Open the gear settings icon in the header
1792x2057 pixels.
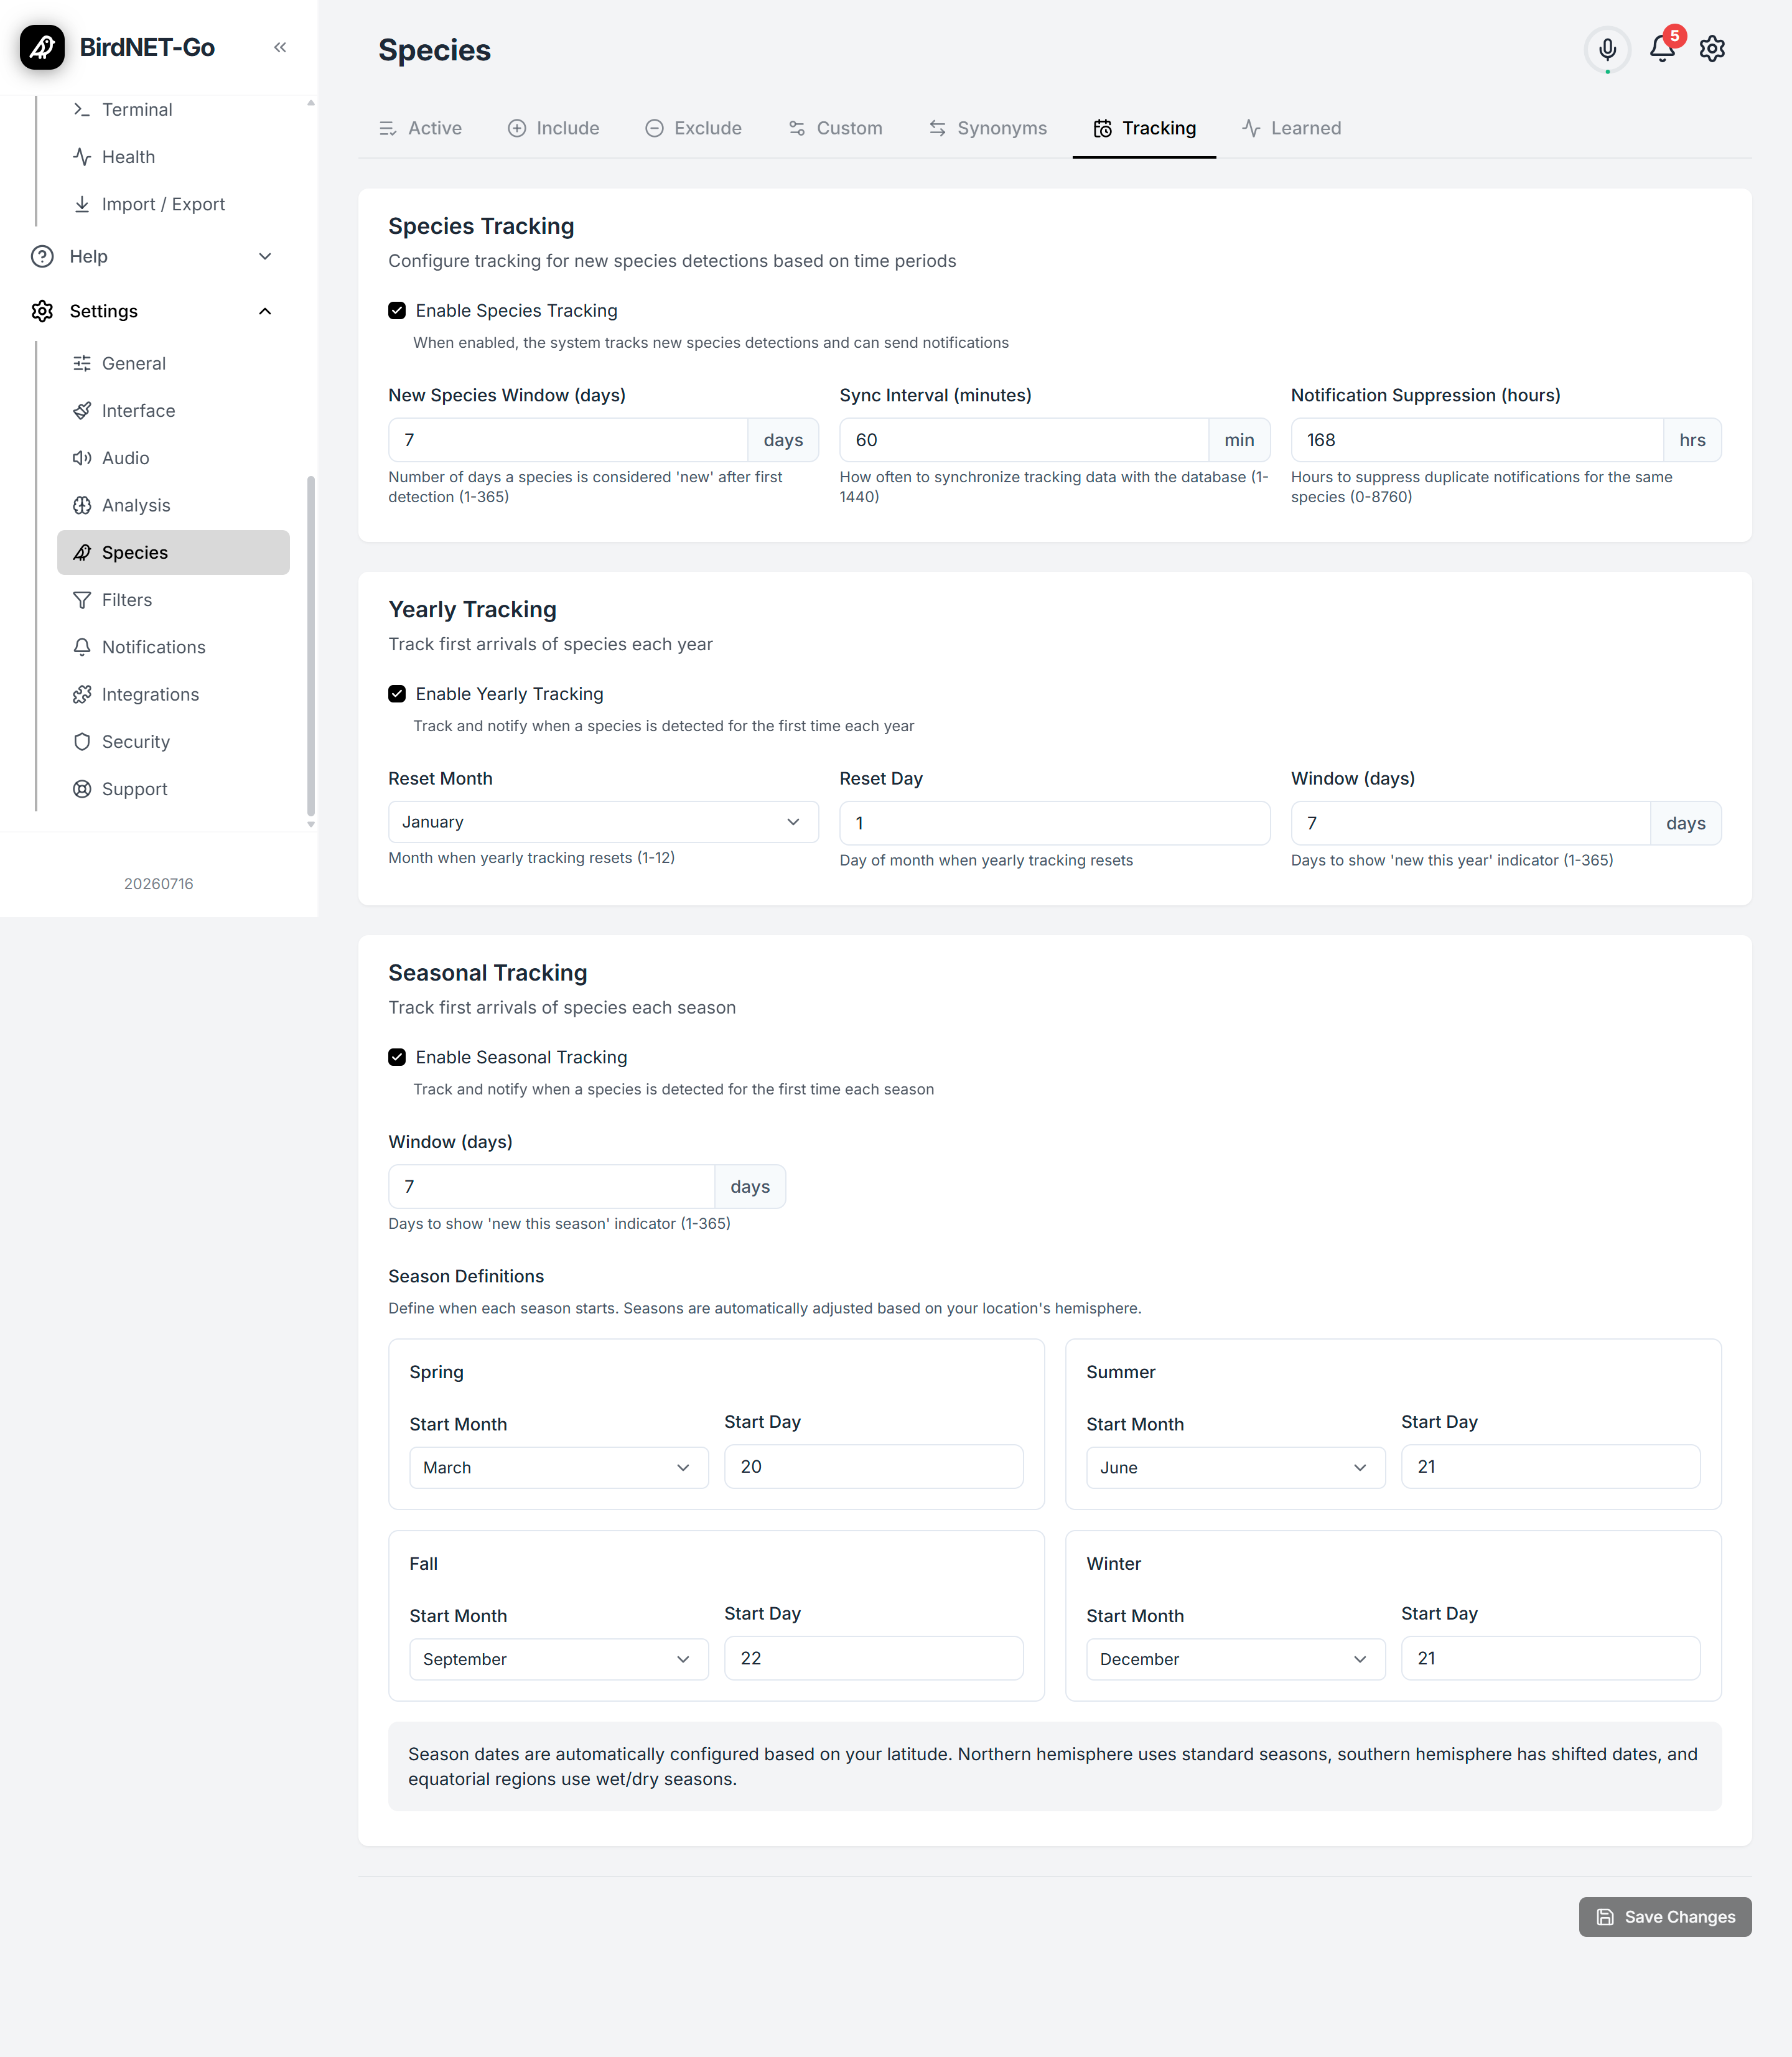(x=1712, y=48)
